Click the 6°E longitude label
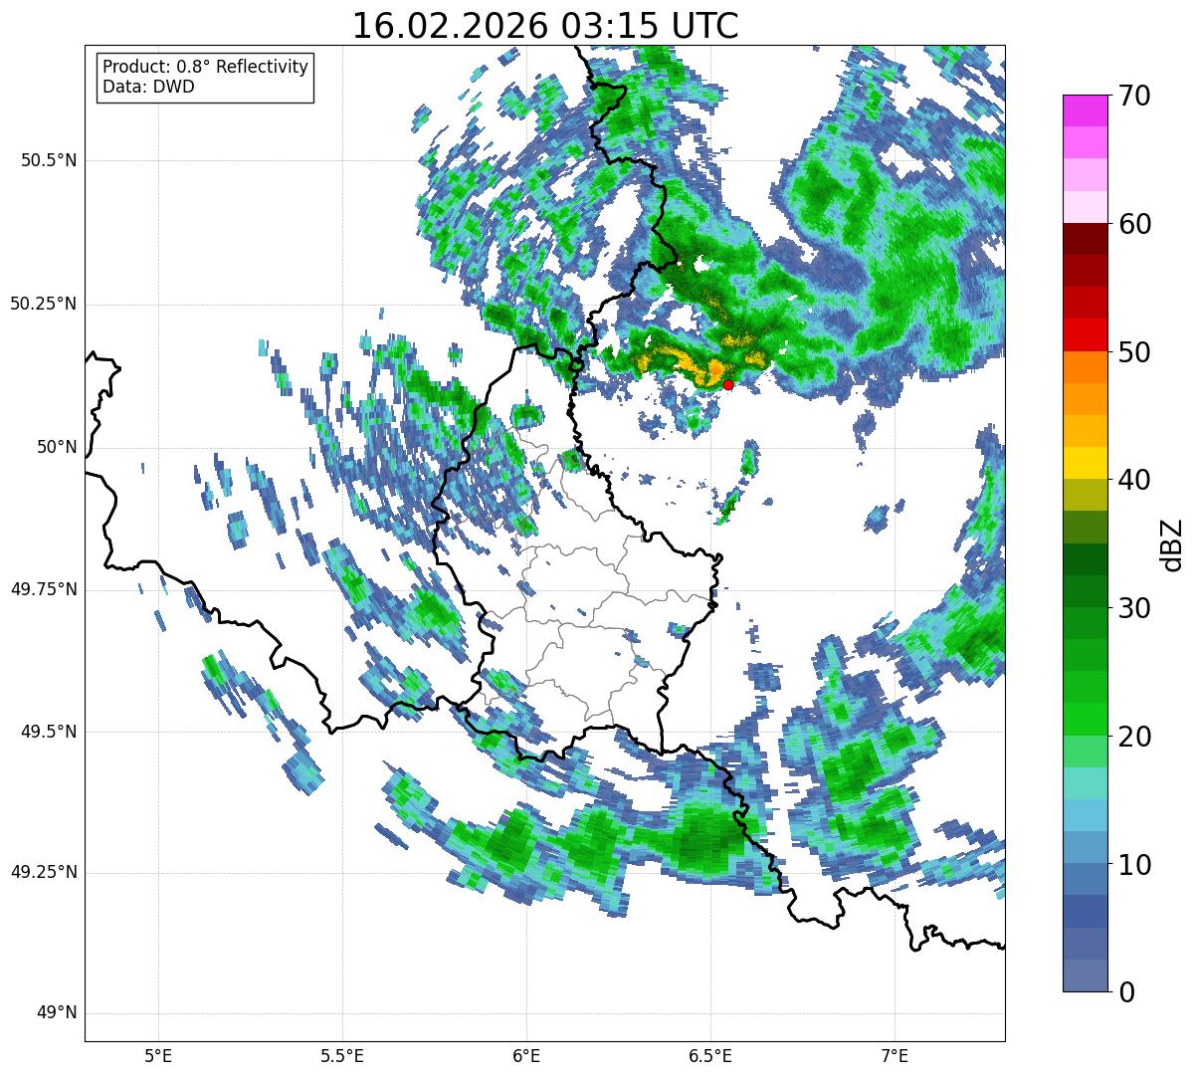Viewport: 1196px width, 1076px height. click(526, 1055)
